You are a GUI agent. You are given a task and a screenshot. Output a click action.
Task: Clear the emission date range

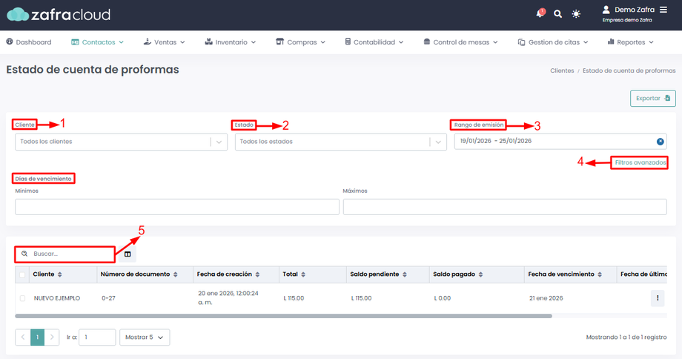click(661, 142)
